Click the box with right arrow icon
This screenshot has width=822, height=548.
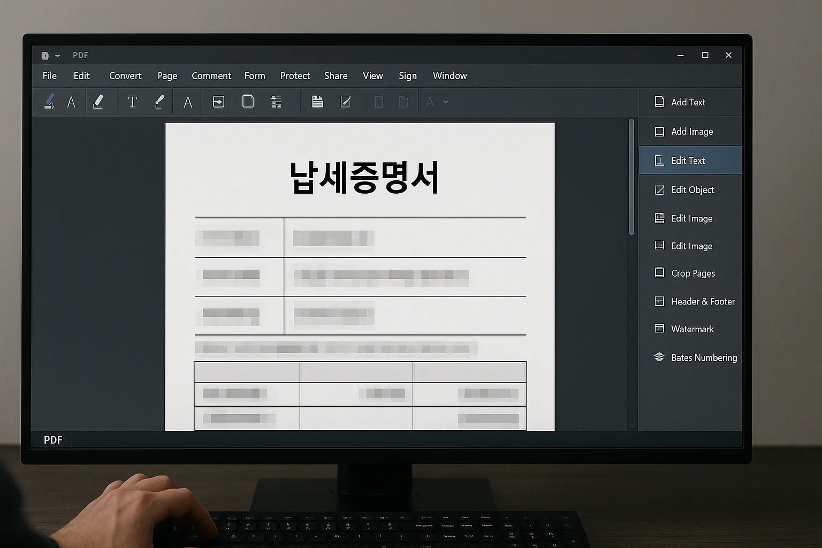218,102
